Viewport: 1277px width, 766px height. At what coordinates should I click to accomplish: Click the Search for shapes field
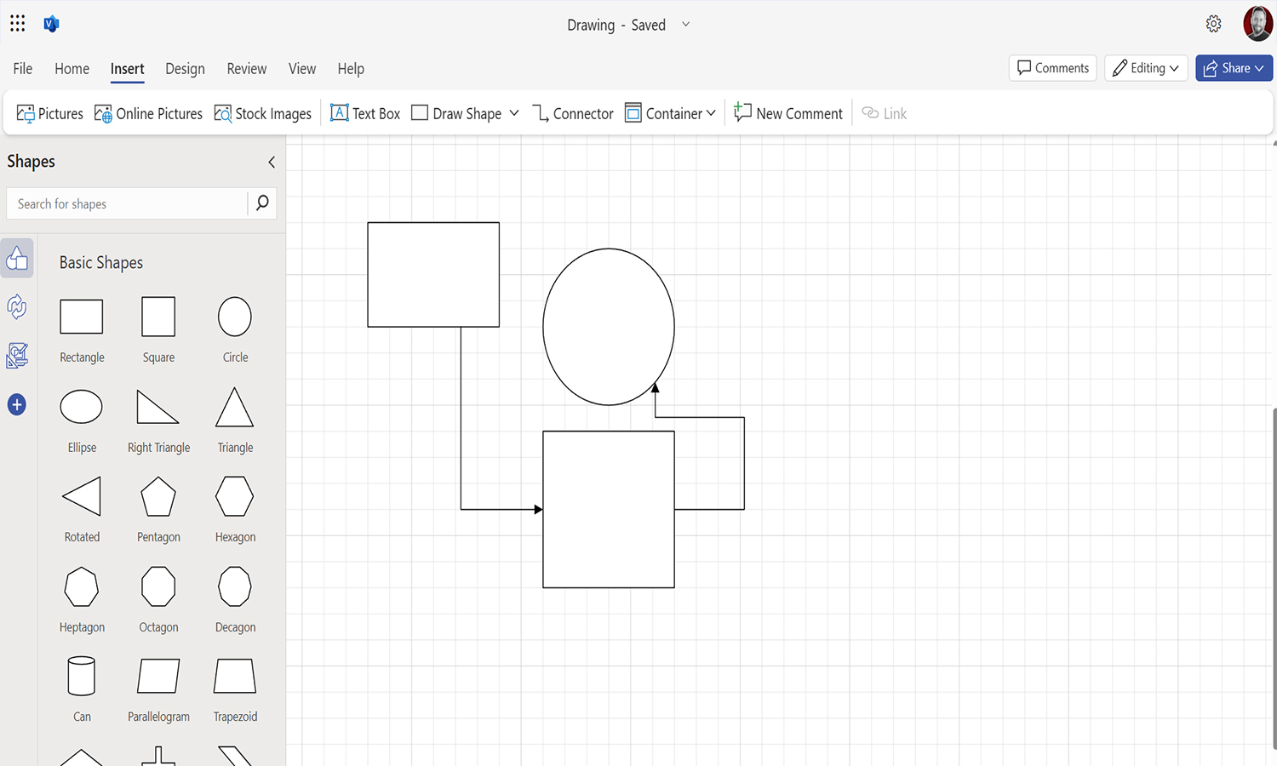tap(128, 203)
